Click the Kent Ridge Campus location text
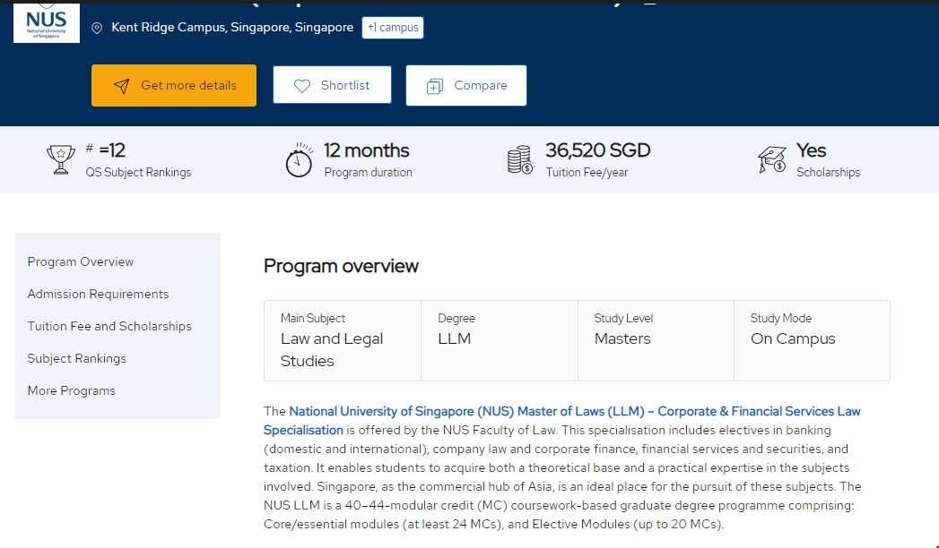939x548 pixels. 232,28
